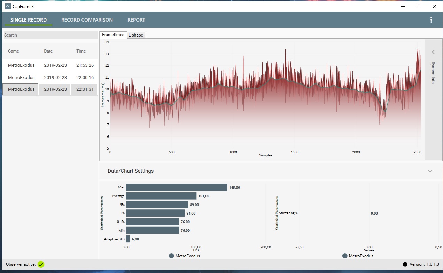Select the record timed 22:00:16
The image size is (443, 273).
(x=50, y=77)
